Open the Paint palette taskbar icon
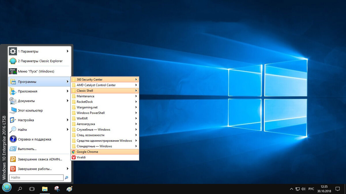The image size is (346, 194). point(69,189)
